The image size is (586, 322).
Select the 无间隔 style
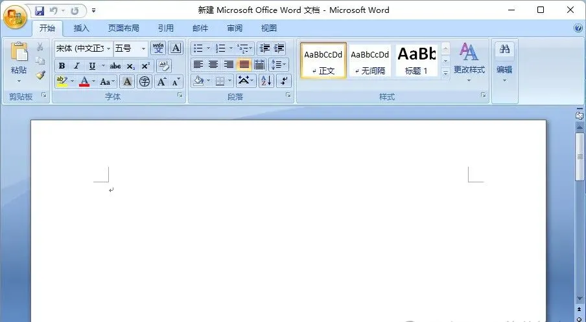[370, 60]
